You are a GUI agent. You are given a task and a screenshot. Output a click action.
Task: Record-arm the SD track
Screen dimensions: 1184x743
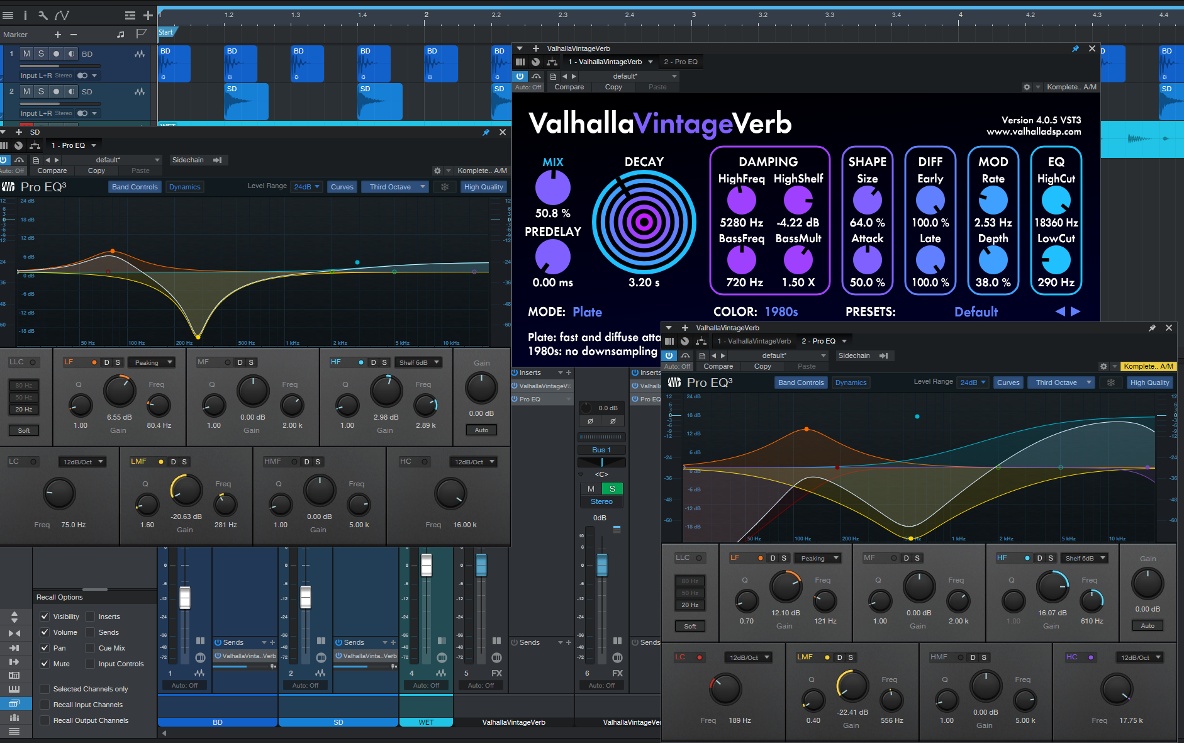pyautogui.click(x=56, y=92)
